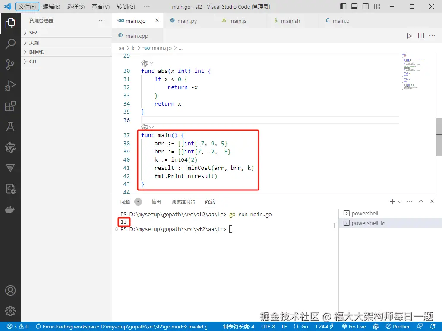Show more menu bar items ellipsis
Viewport: 442px width, 331px height.
[147, 6]
